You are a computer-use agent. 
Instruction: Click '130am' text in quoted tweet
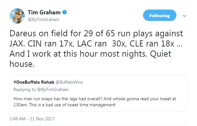[x=20, y=105]
